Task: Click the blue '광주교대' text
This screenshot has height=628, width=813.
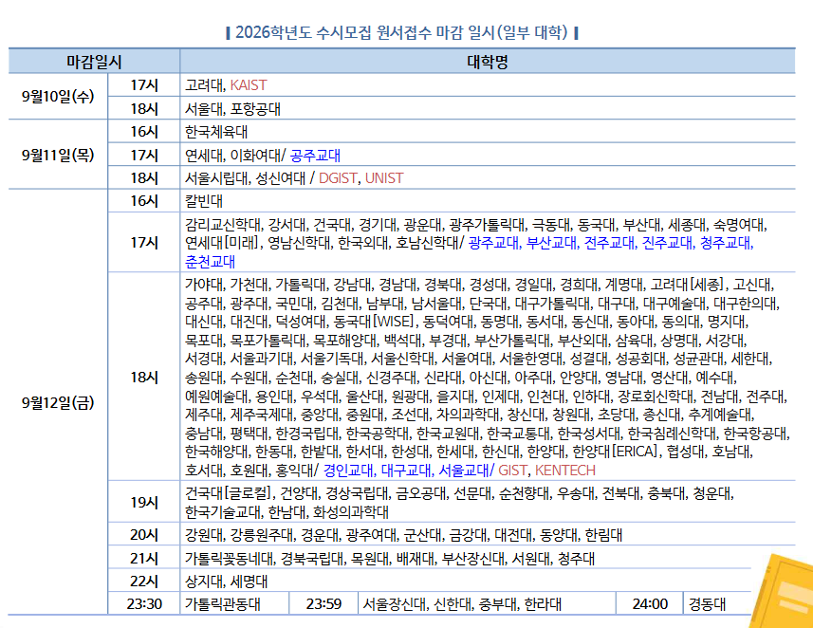Action: 493,243
